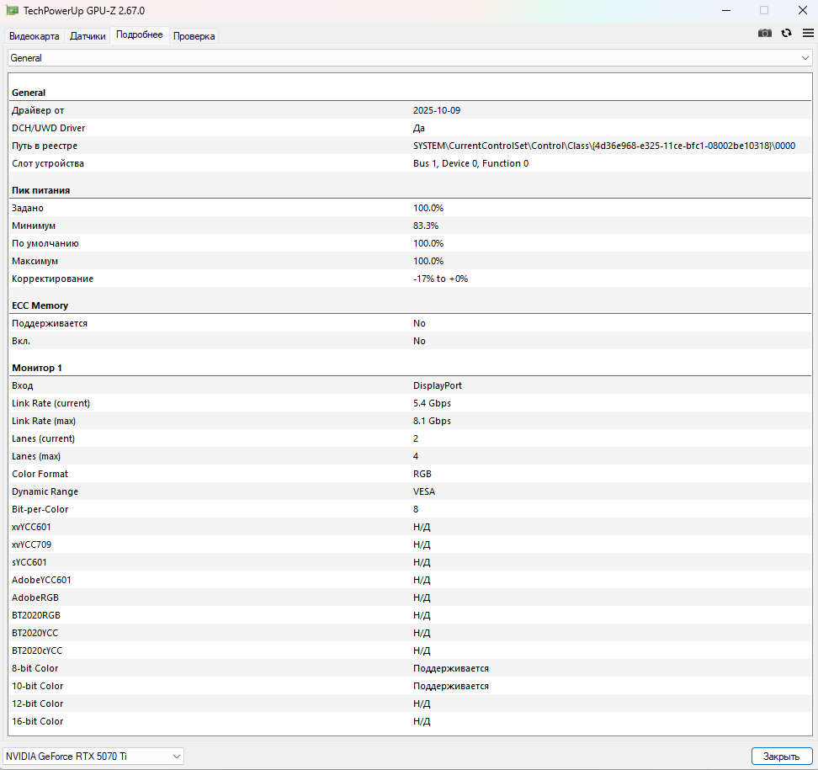Click the GPU-Z app icon in title bar
This screenshot has height=770, width=818.
click(x=13, y=10)
